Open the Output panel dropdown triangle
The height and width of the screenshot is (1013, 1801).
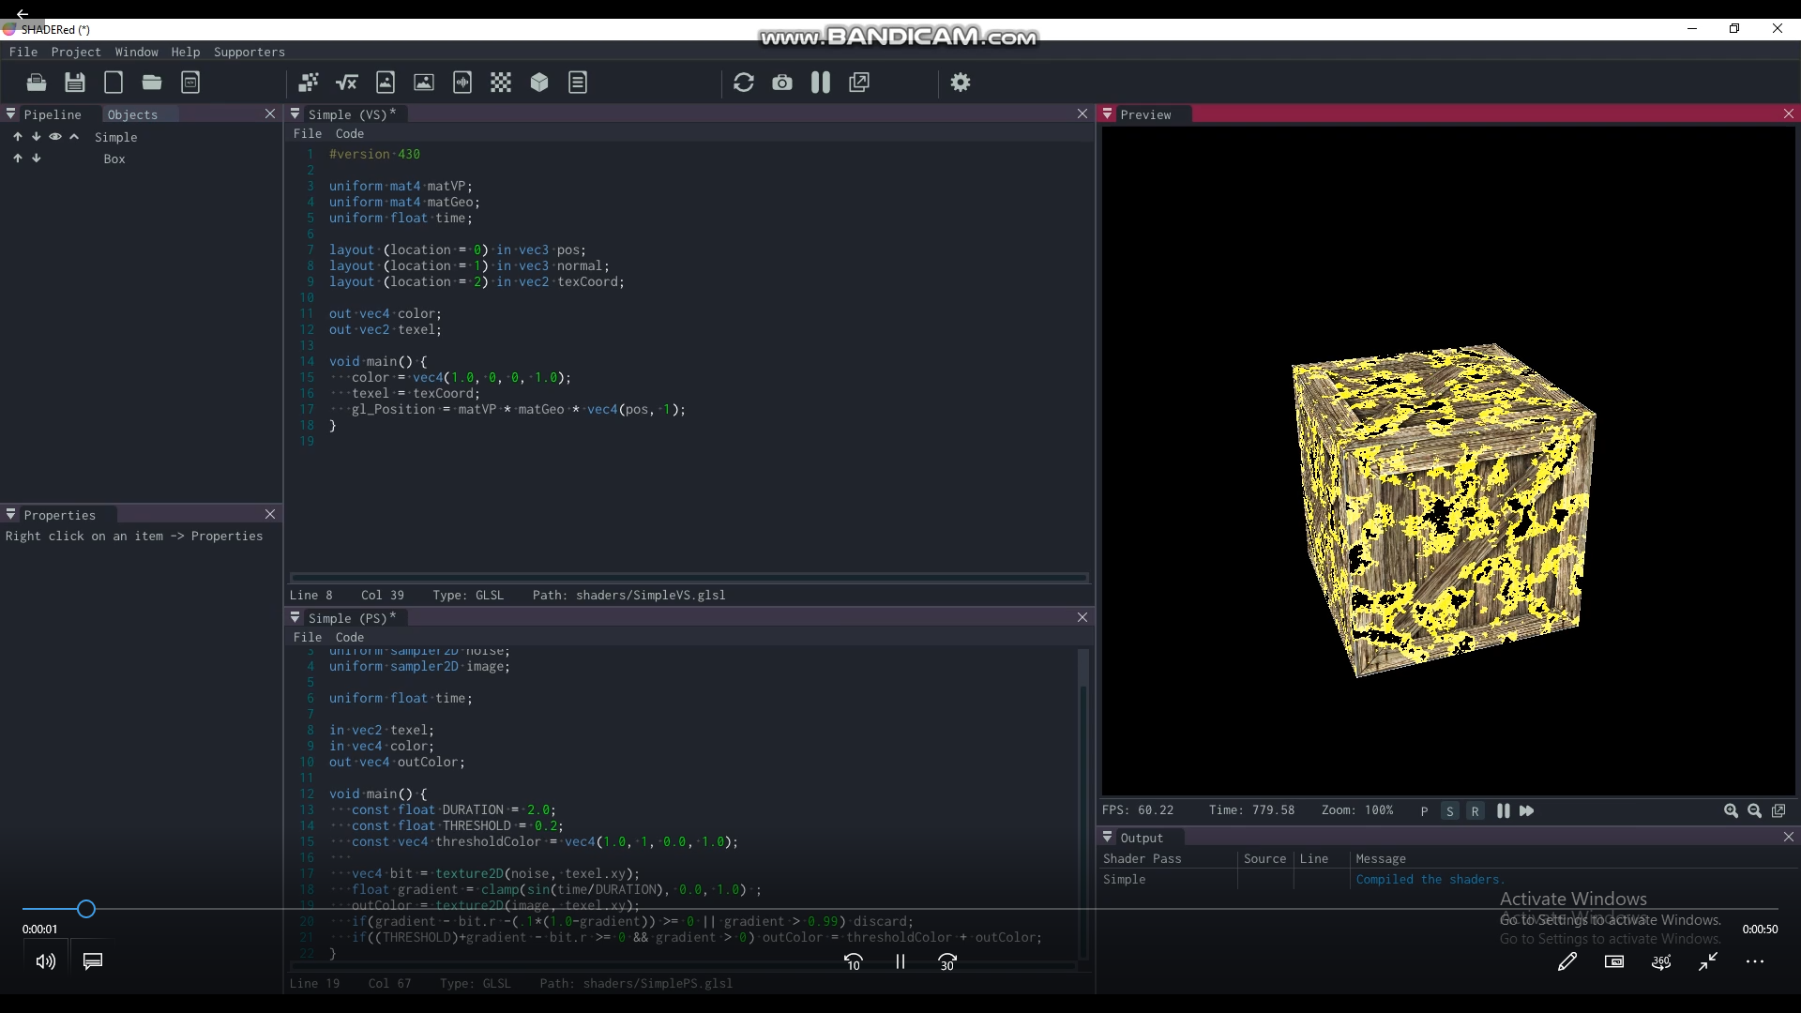click(1108, 837)
